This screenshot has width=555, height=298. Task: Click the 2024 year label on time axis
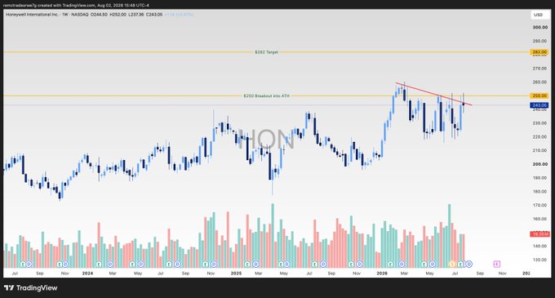(87, 274)
